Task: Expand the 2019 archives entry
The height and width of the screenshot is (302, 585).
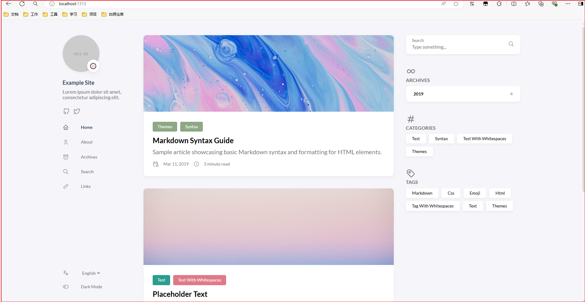Action: [x=463, y=94]
